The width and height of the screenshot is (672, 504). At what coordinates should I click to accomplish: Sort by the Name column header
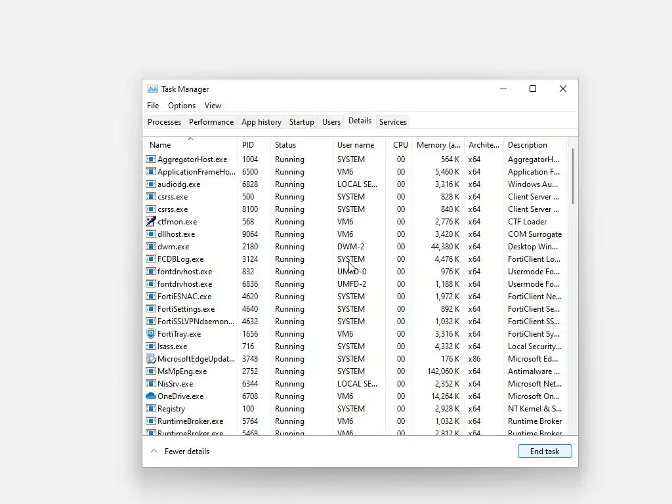191,145
